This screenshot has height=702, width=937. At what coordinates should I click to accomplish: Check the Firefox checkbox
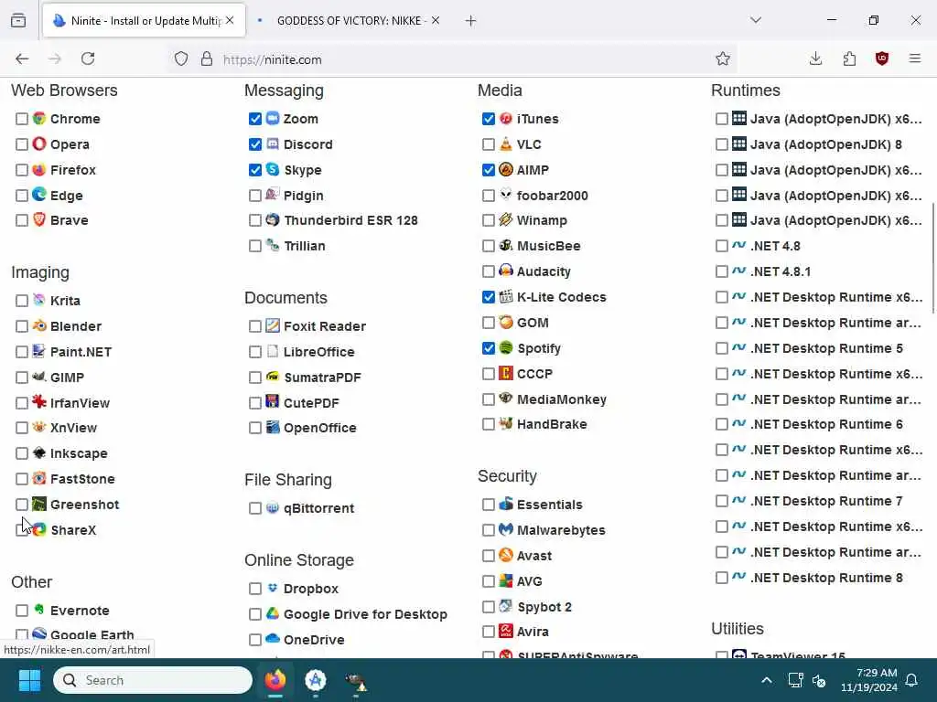(x=22, y=170)
